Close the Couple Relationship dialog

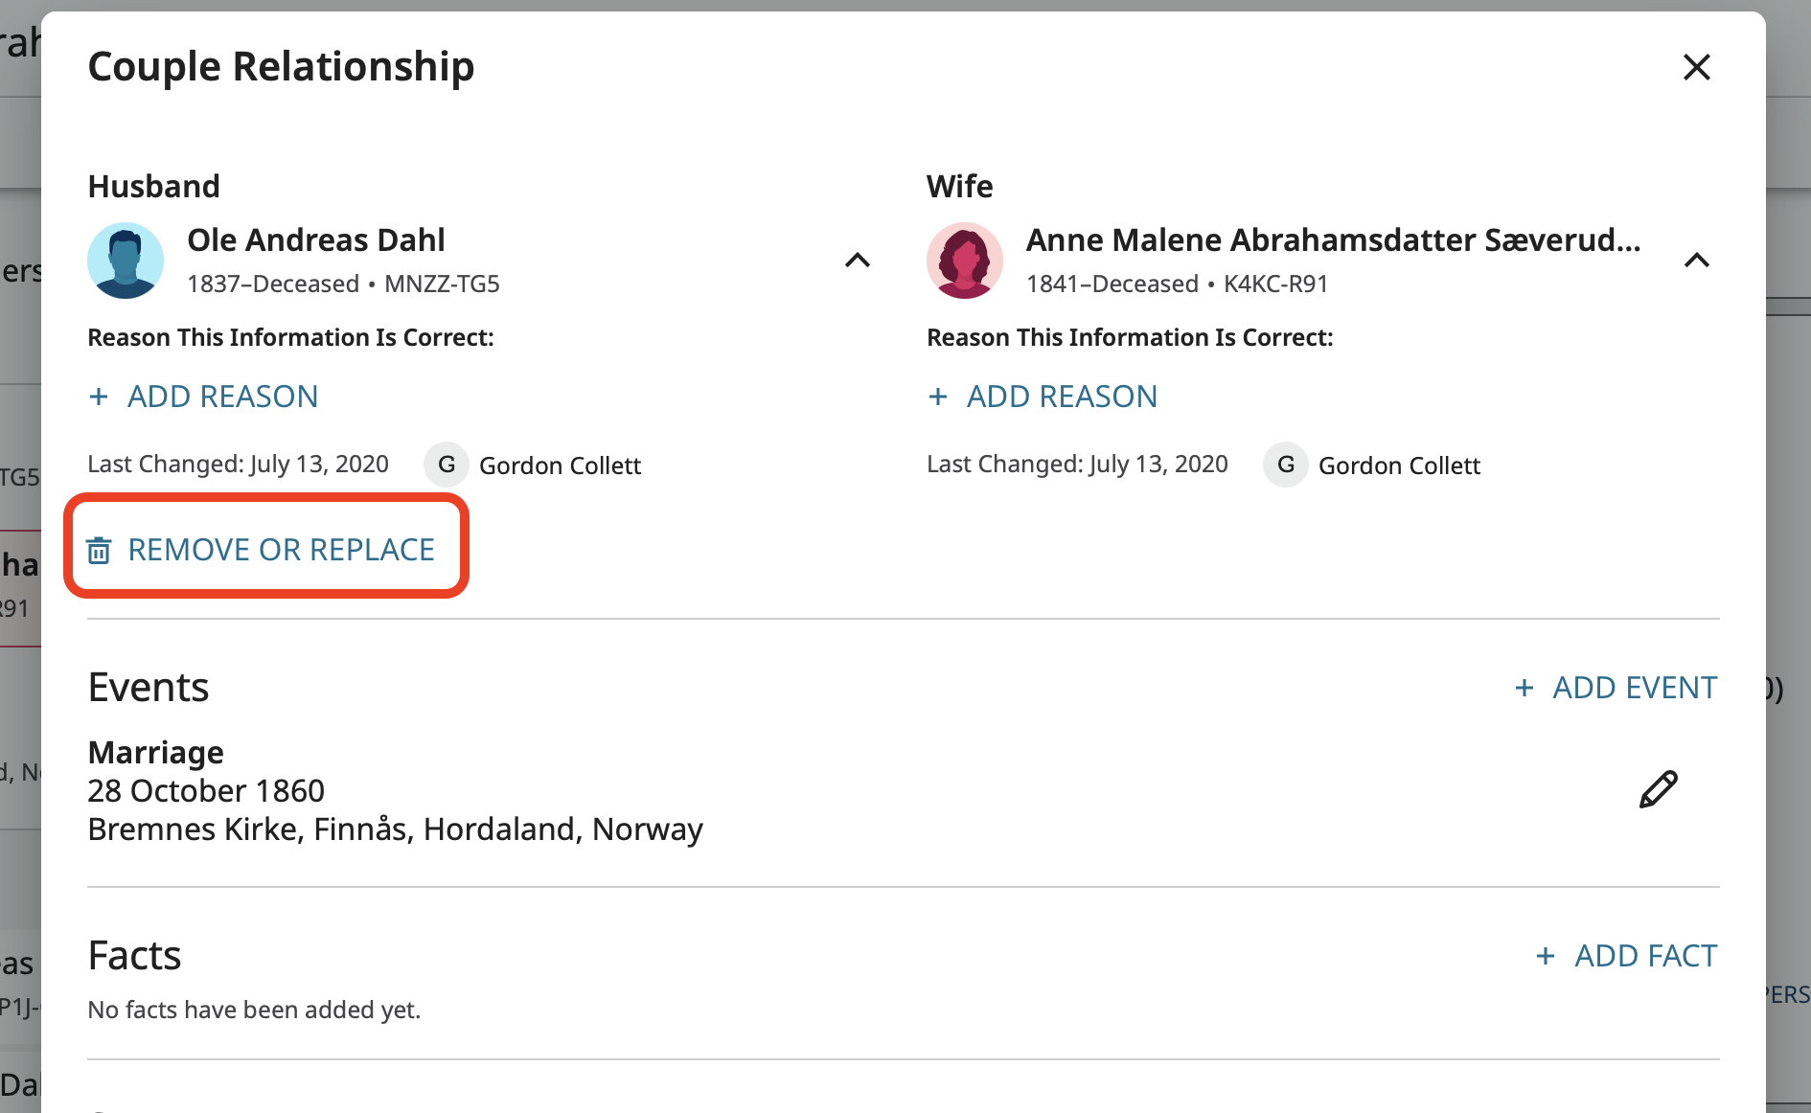(x=1696, y=67)
